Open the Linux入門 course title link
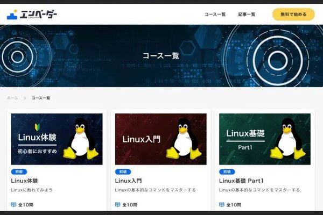Viewport: 323px width, 215px height. tap(128, 181)
